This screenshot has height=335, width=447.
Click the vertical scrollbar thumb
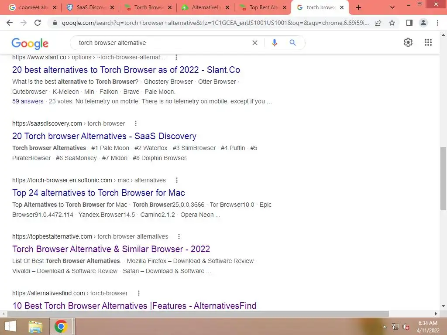[x=443, y=178]
